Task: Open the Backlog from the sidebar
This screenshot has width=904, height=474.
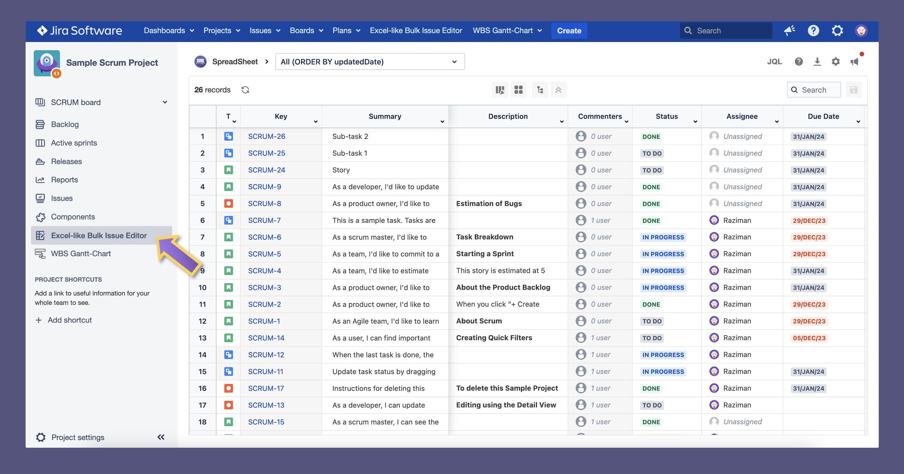Action: click(x=65, y=124)
